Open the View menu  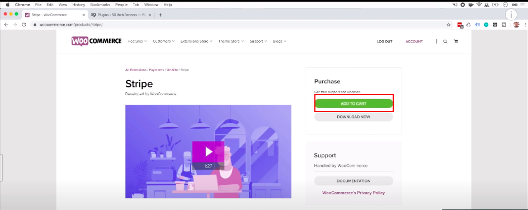[x=63, y=4]
